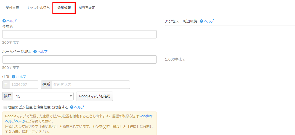Click the 会場名 text field

click(x=79, y=34)
